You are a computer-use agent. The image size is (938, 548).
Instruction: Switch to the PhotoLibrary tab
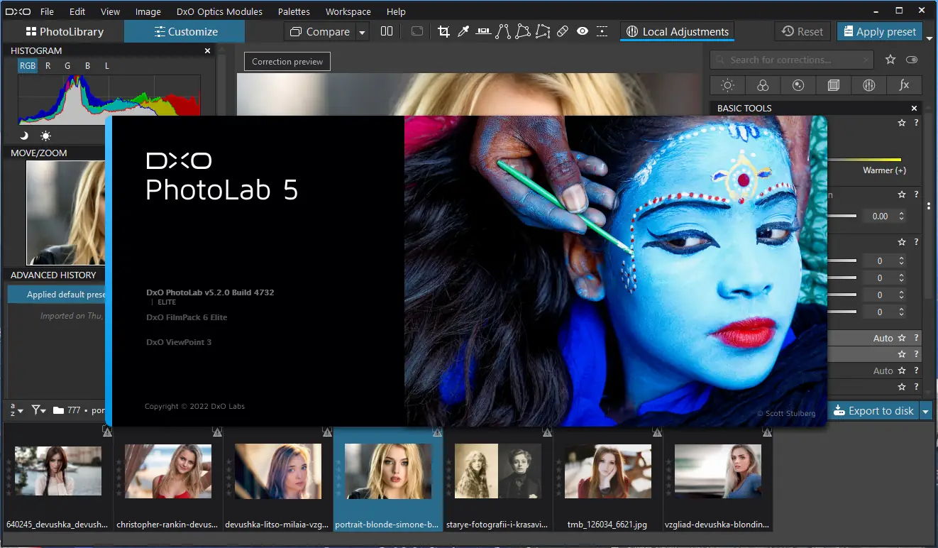(64, 32)
